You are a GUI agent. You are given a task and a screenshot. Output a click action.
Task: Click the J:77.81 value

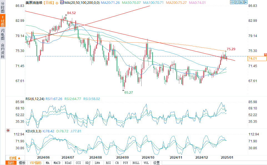(76, 131)
